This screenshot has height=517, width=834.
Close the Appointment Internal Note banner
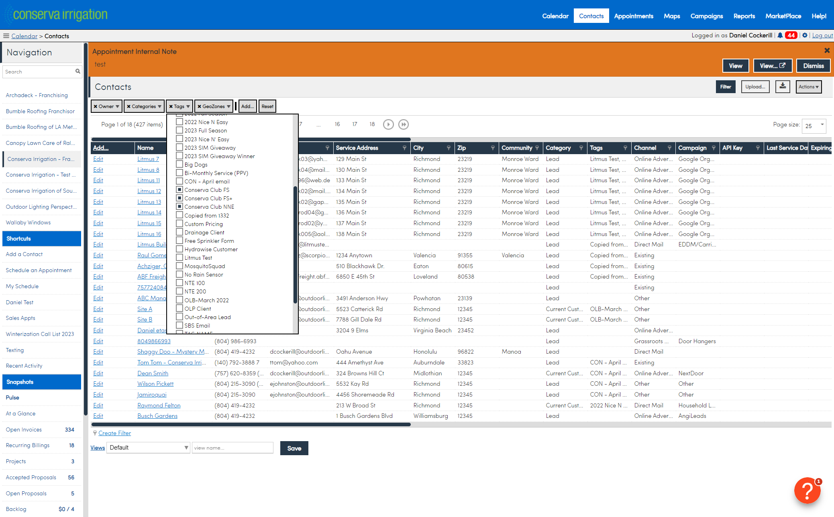(827, 50)
